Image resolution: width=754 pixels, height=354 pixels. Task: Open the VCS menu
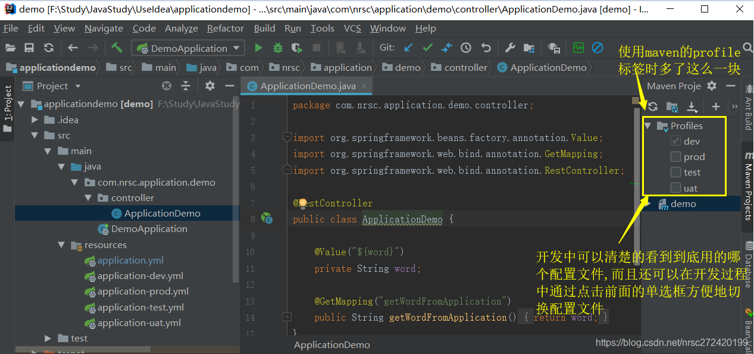pos(353,29)
